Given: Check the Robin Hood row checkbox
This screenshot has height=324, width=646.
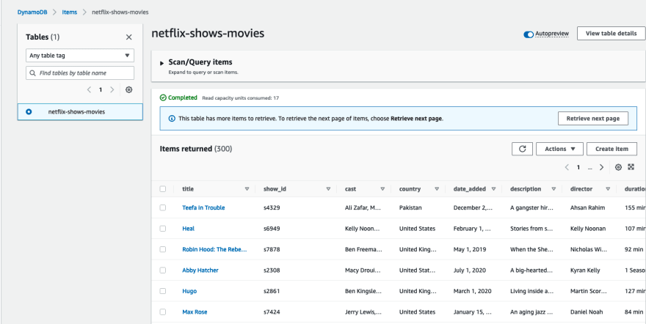Looking at the screenshot, I should point(163,249).
